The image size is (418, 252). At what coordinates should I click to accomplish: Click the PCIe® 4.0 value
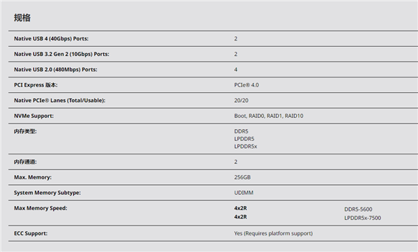point(247,85)
